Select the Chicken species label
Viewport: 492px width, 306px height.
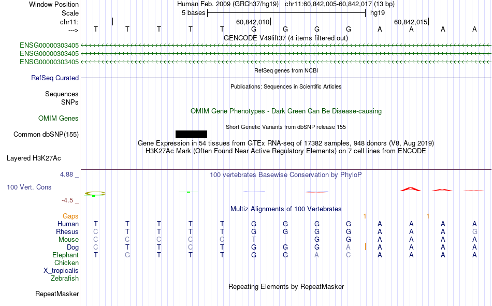(x=66, y=263)
